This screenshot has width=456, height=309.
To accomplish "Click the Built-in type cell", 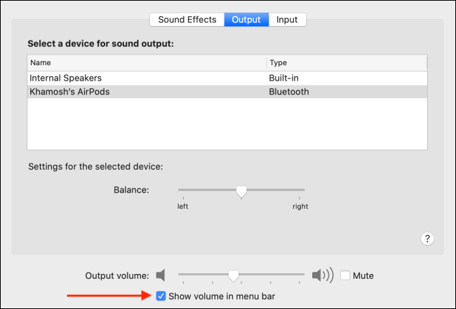I will 283,78.
